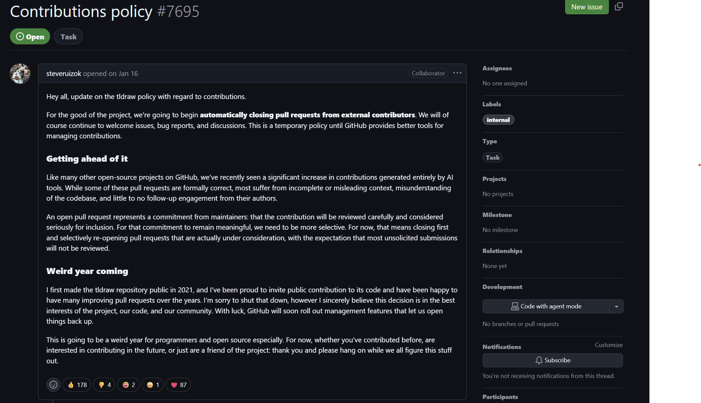This screenshot has width=701, height=403.
Task: Click the steveruizok author name link
Action: click(x=63, y=73)
